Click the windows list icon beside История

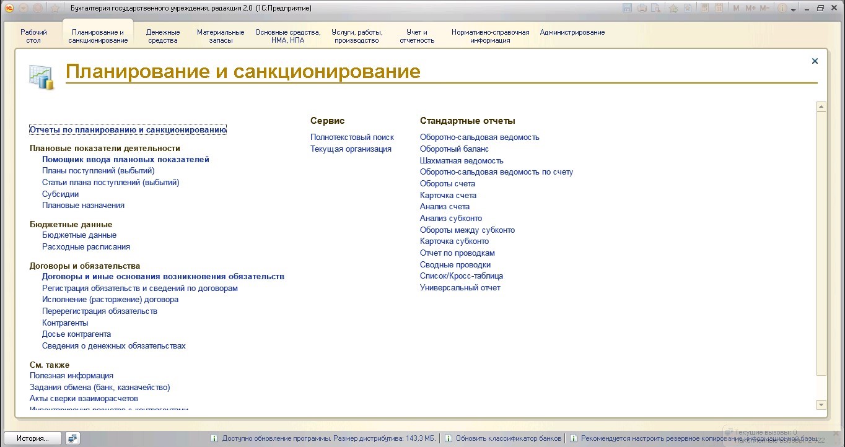coord(73,438)
